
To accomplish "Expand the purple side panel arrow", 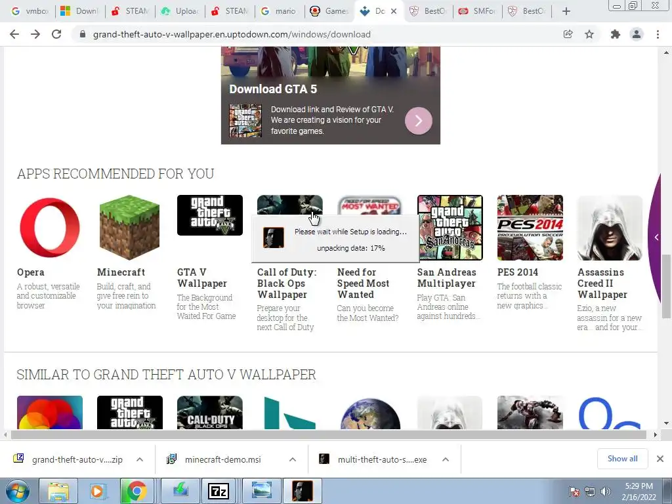I will coord(656,237).
